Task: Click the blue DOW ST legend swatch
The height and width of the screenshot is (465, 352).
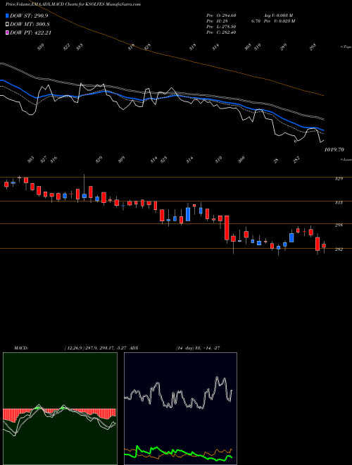Action: click(x=8, y=15)
